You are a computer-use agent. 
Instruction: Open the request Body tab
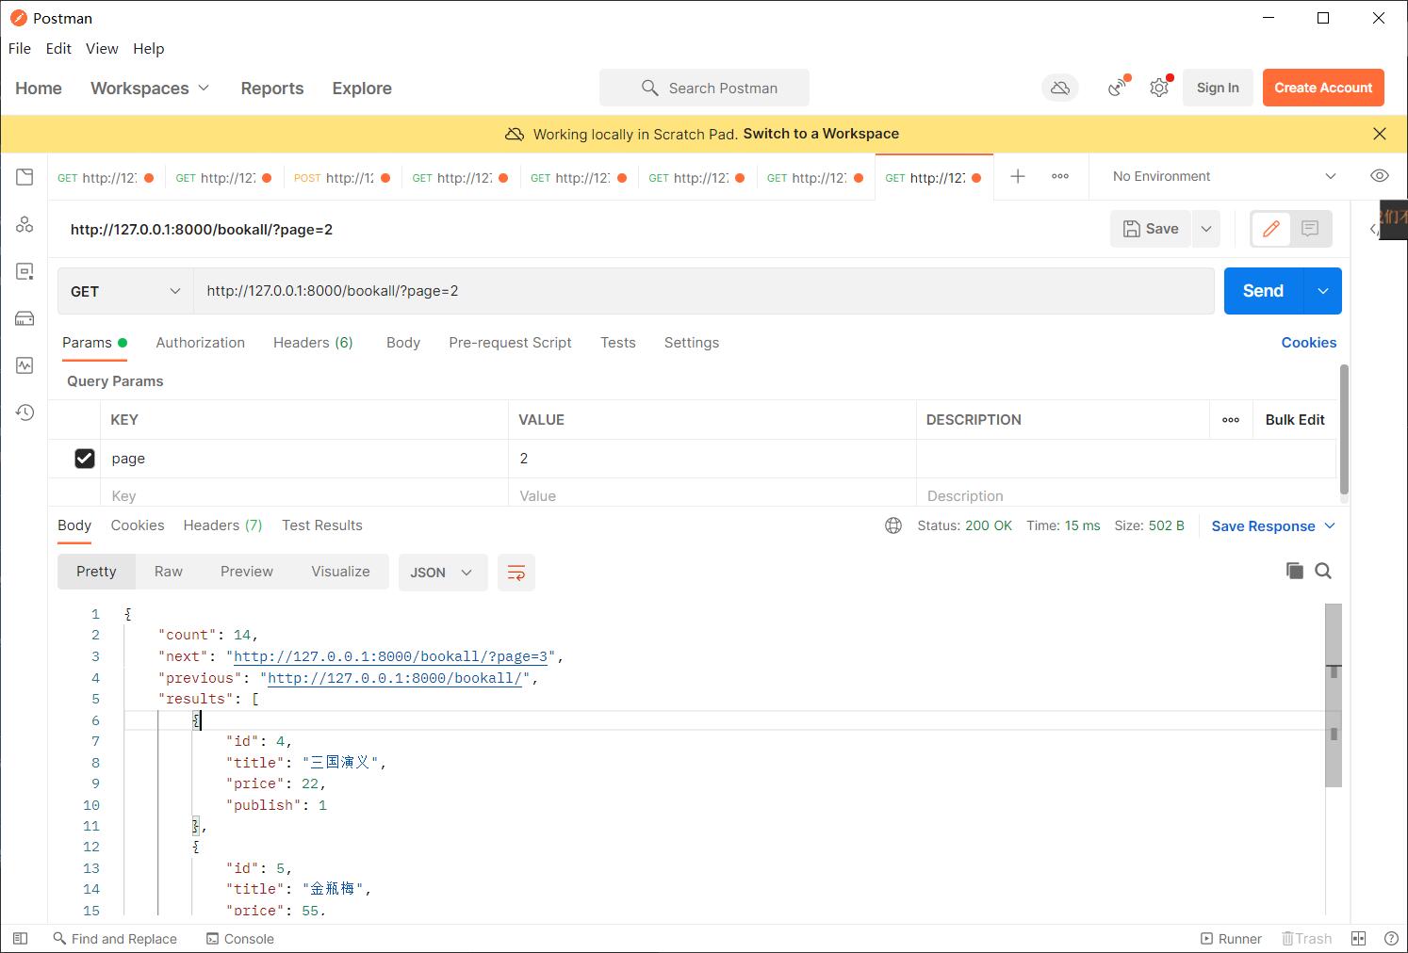(403, 343)
